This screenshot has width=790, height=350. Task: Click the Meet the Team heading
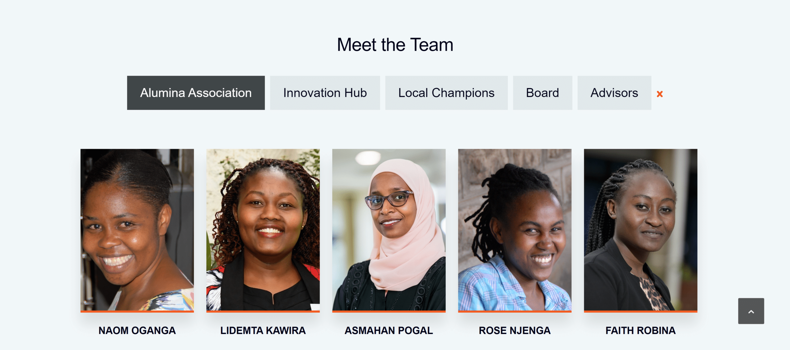[x=395, y=45]
